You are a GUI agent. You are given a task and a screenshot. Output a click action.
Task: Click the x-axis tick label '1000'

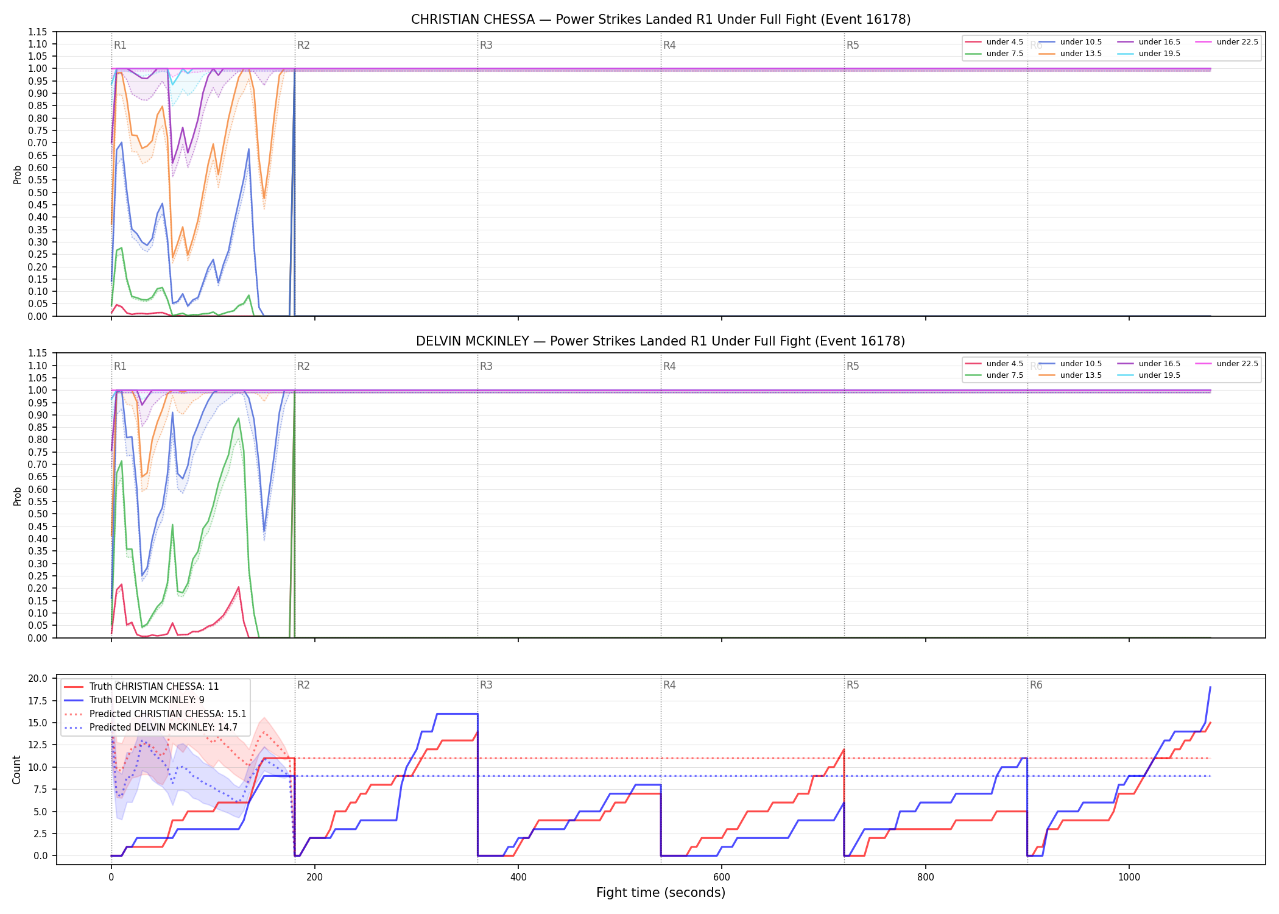click(x=1129, y=877)
